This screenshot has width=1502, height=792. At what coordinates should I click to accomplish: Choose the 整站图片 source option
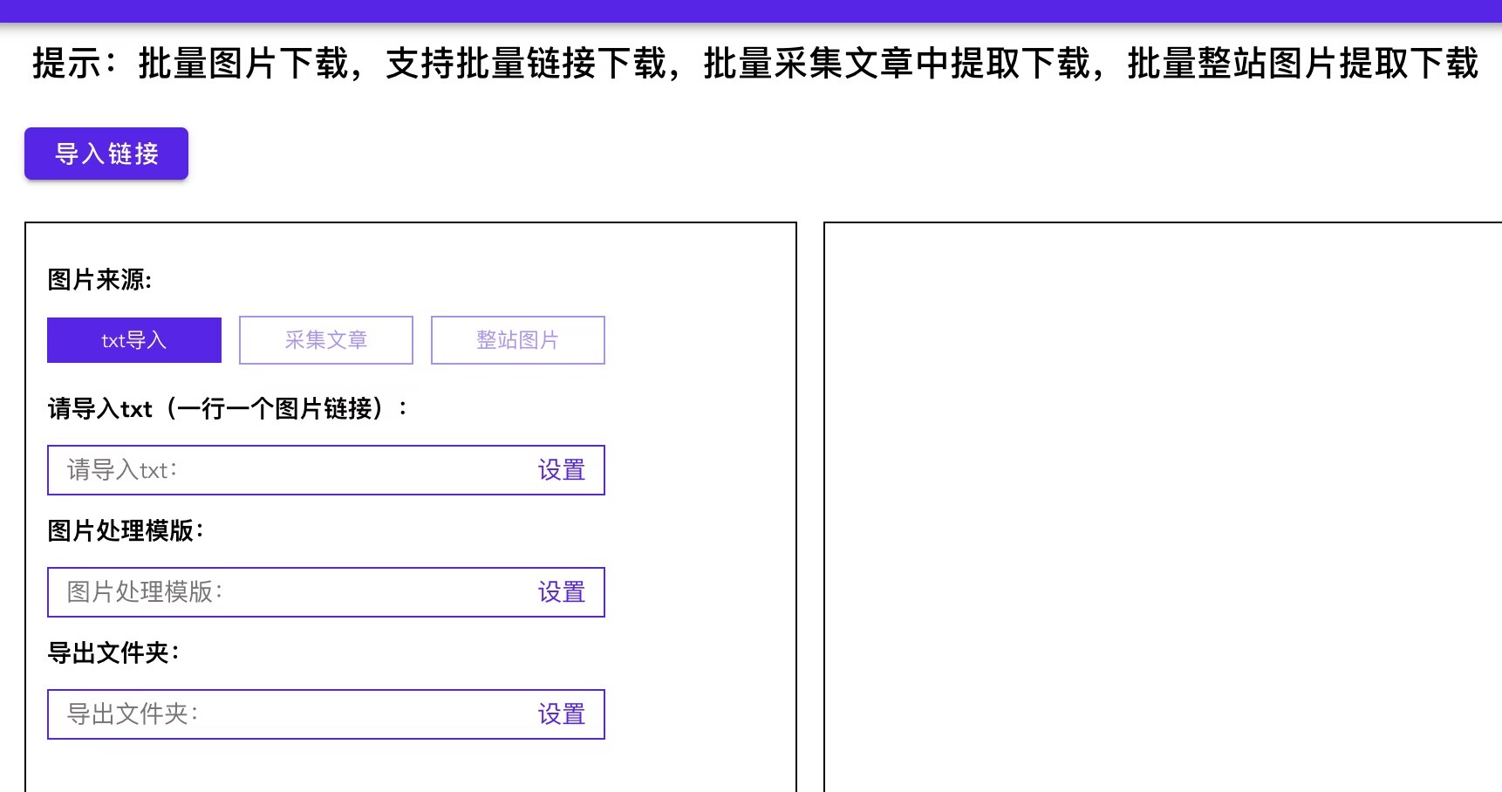pyautogui.click(x=518, y=340)
